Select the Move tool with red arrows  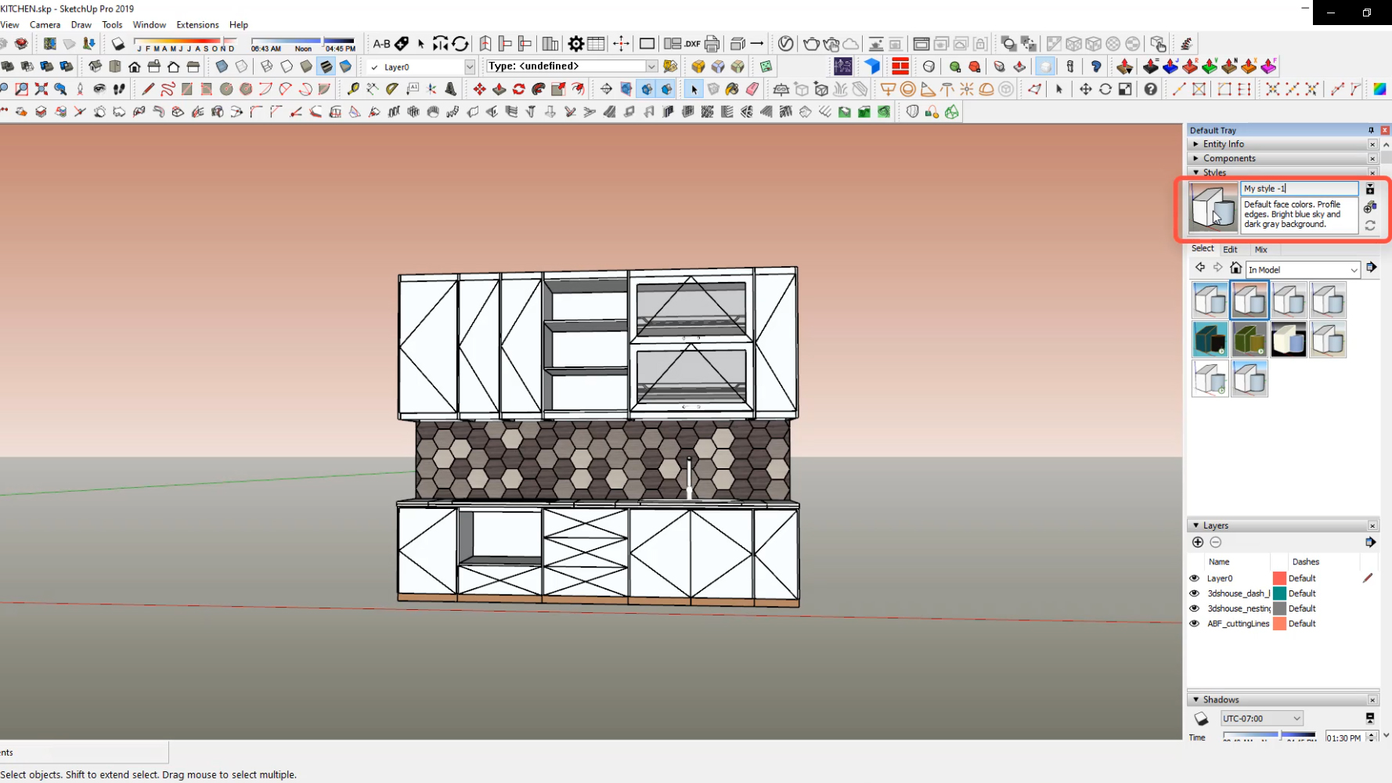click(479, 89)
